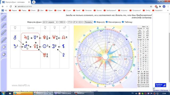
Task: Click the Saturn glyph on the left
Action: [x=15, y=46]
